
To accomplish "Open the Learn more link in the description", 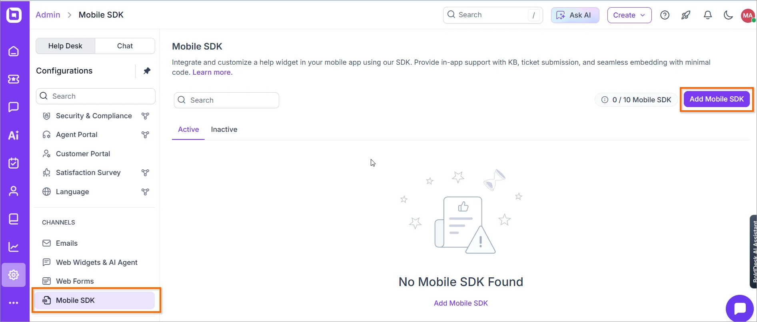I will [212, 72].
